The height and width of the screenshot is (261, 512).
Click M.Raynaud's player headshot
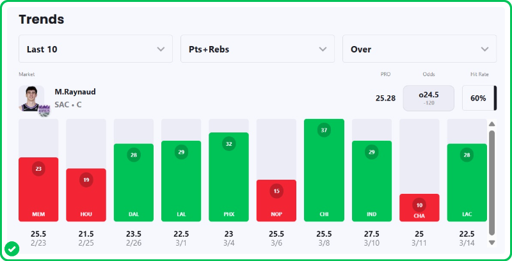30,98
